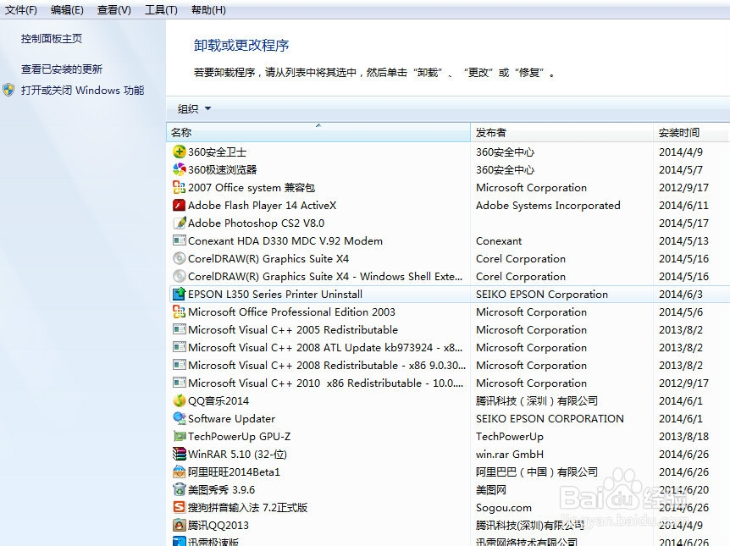Image resolution: width=730 pixels, height=546 pixels.
Task: Select the Adobe Photoshop CS2 V8.0 name
Action: [x=256, y=223]
